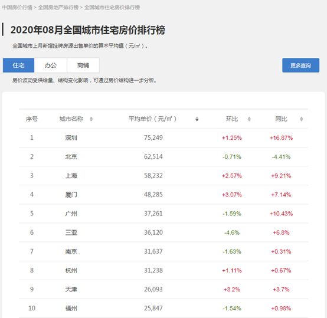Open 全国房地产排行榜 breadcrumb link
Viewport: 327px width, 318px height.
coord(58,8)
